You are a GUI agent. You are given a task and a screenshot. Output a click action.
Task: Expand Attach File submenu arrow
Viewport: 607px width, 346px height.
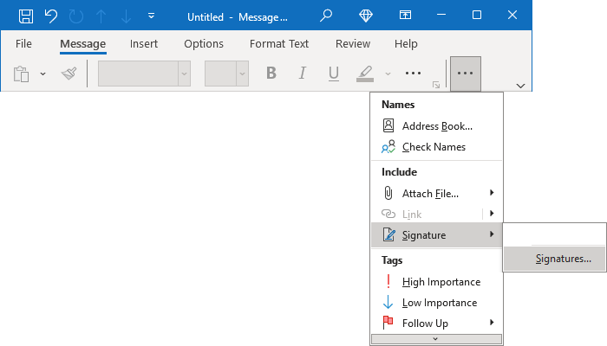coord(492,193)
